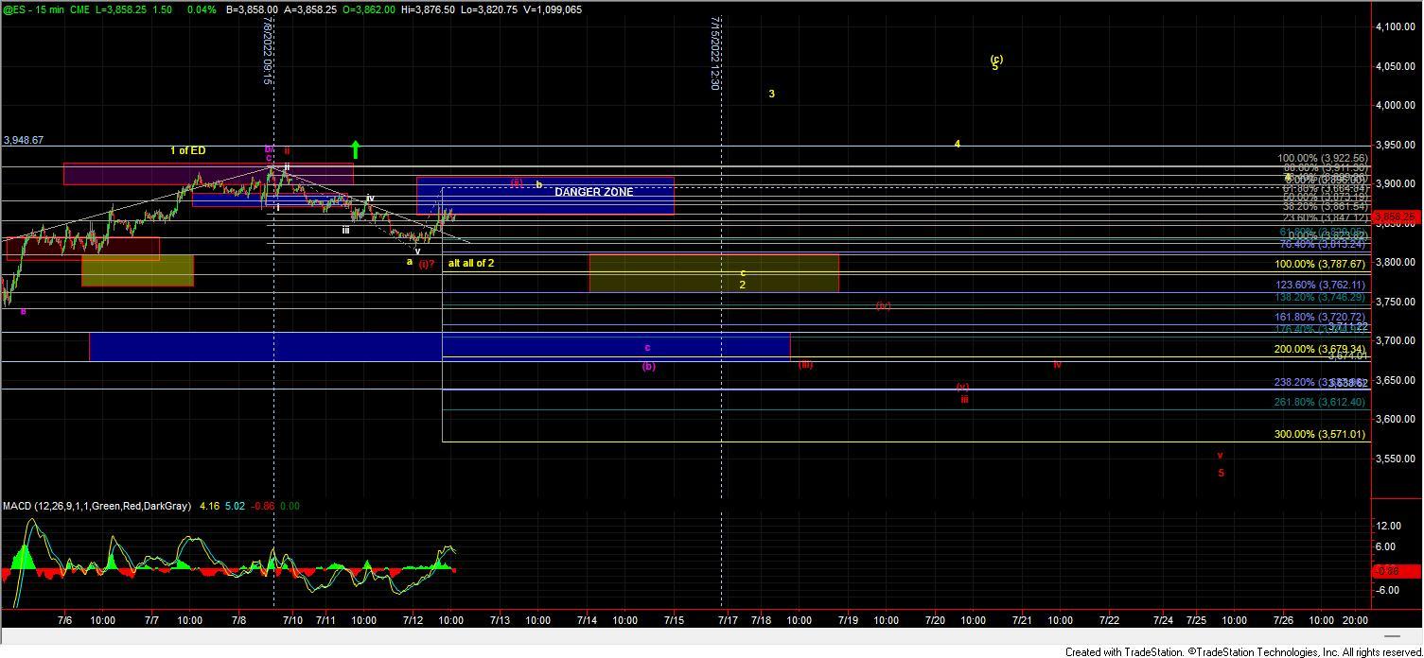Click the yellow wave '4' label
The width and height of the screenshot is (1424, 658).
pos(958,144)
